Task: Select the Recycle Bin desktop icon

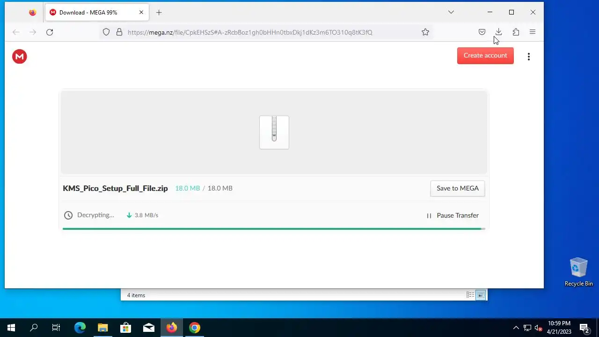Action: (578, 272)
